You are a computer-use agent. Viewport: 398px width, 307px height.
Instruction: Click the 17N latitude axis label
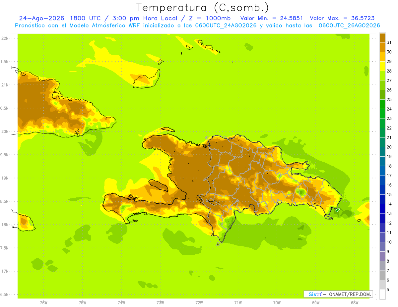tap(5, 272)
